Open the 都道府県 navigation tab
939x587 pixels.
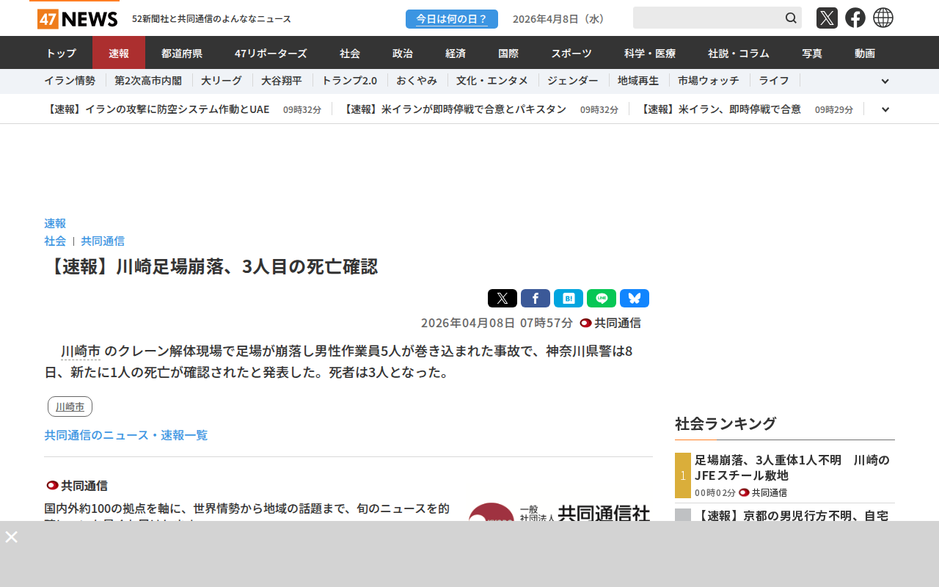(x=182, y=53)
